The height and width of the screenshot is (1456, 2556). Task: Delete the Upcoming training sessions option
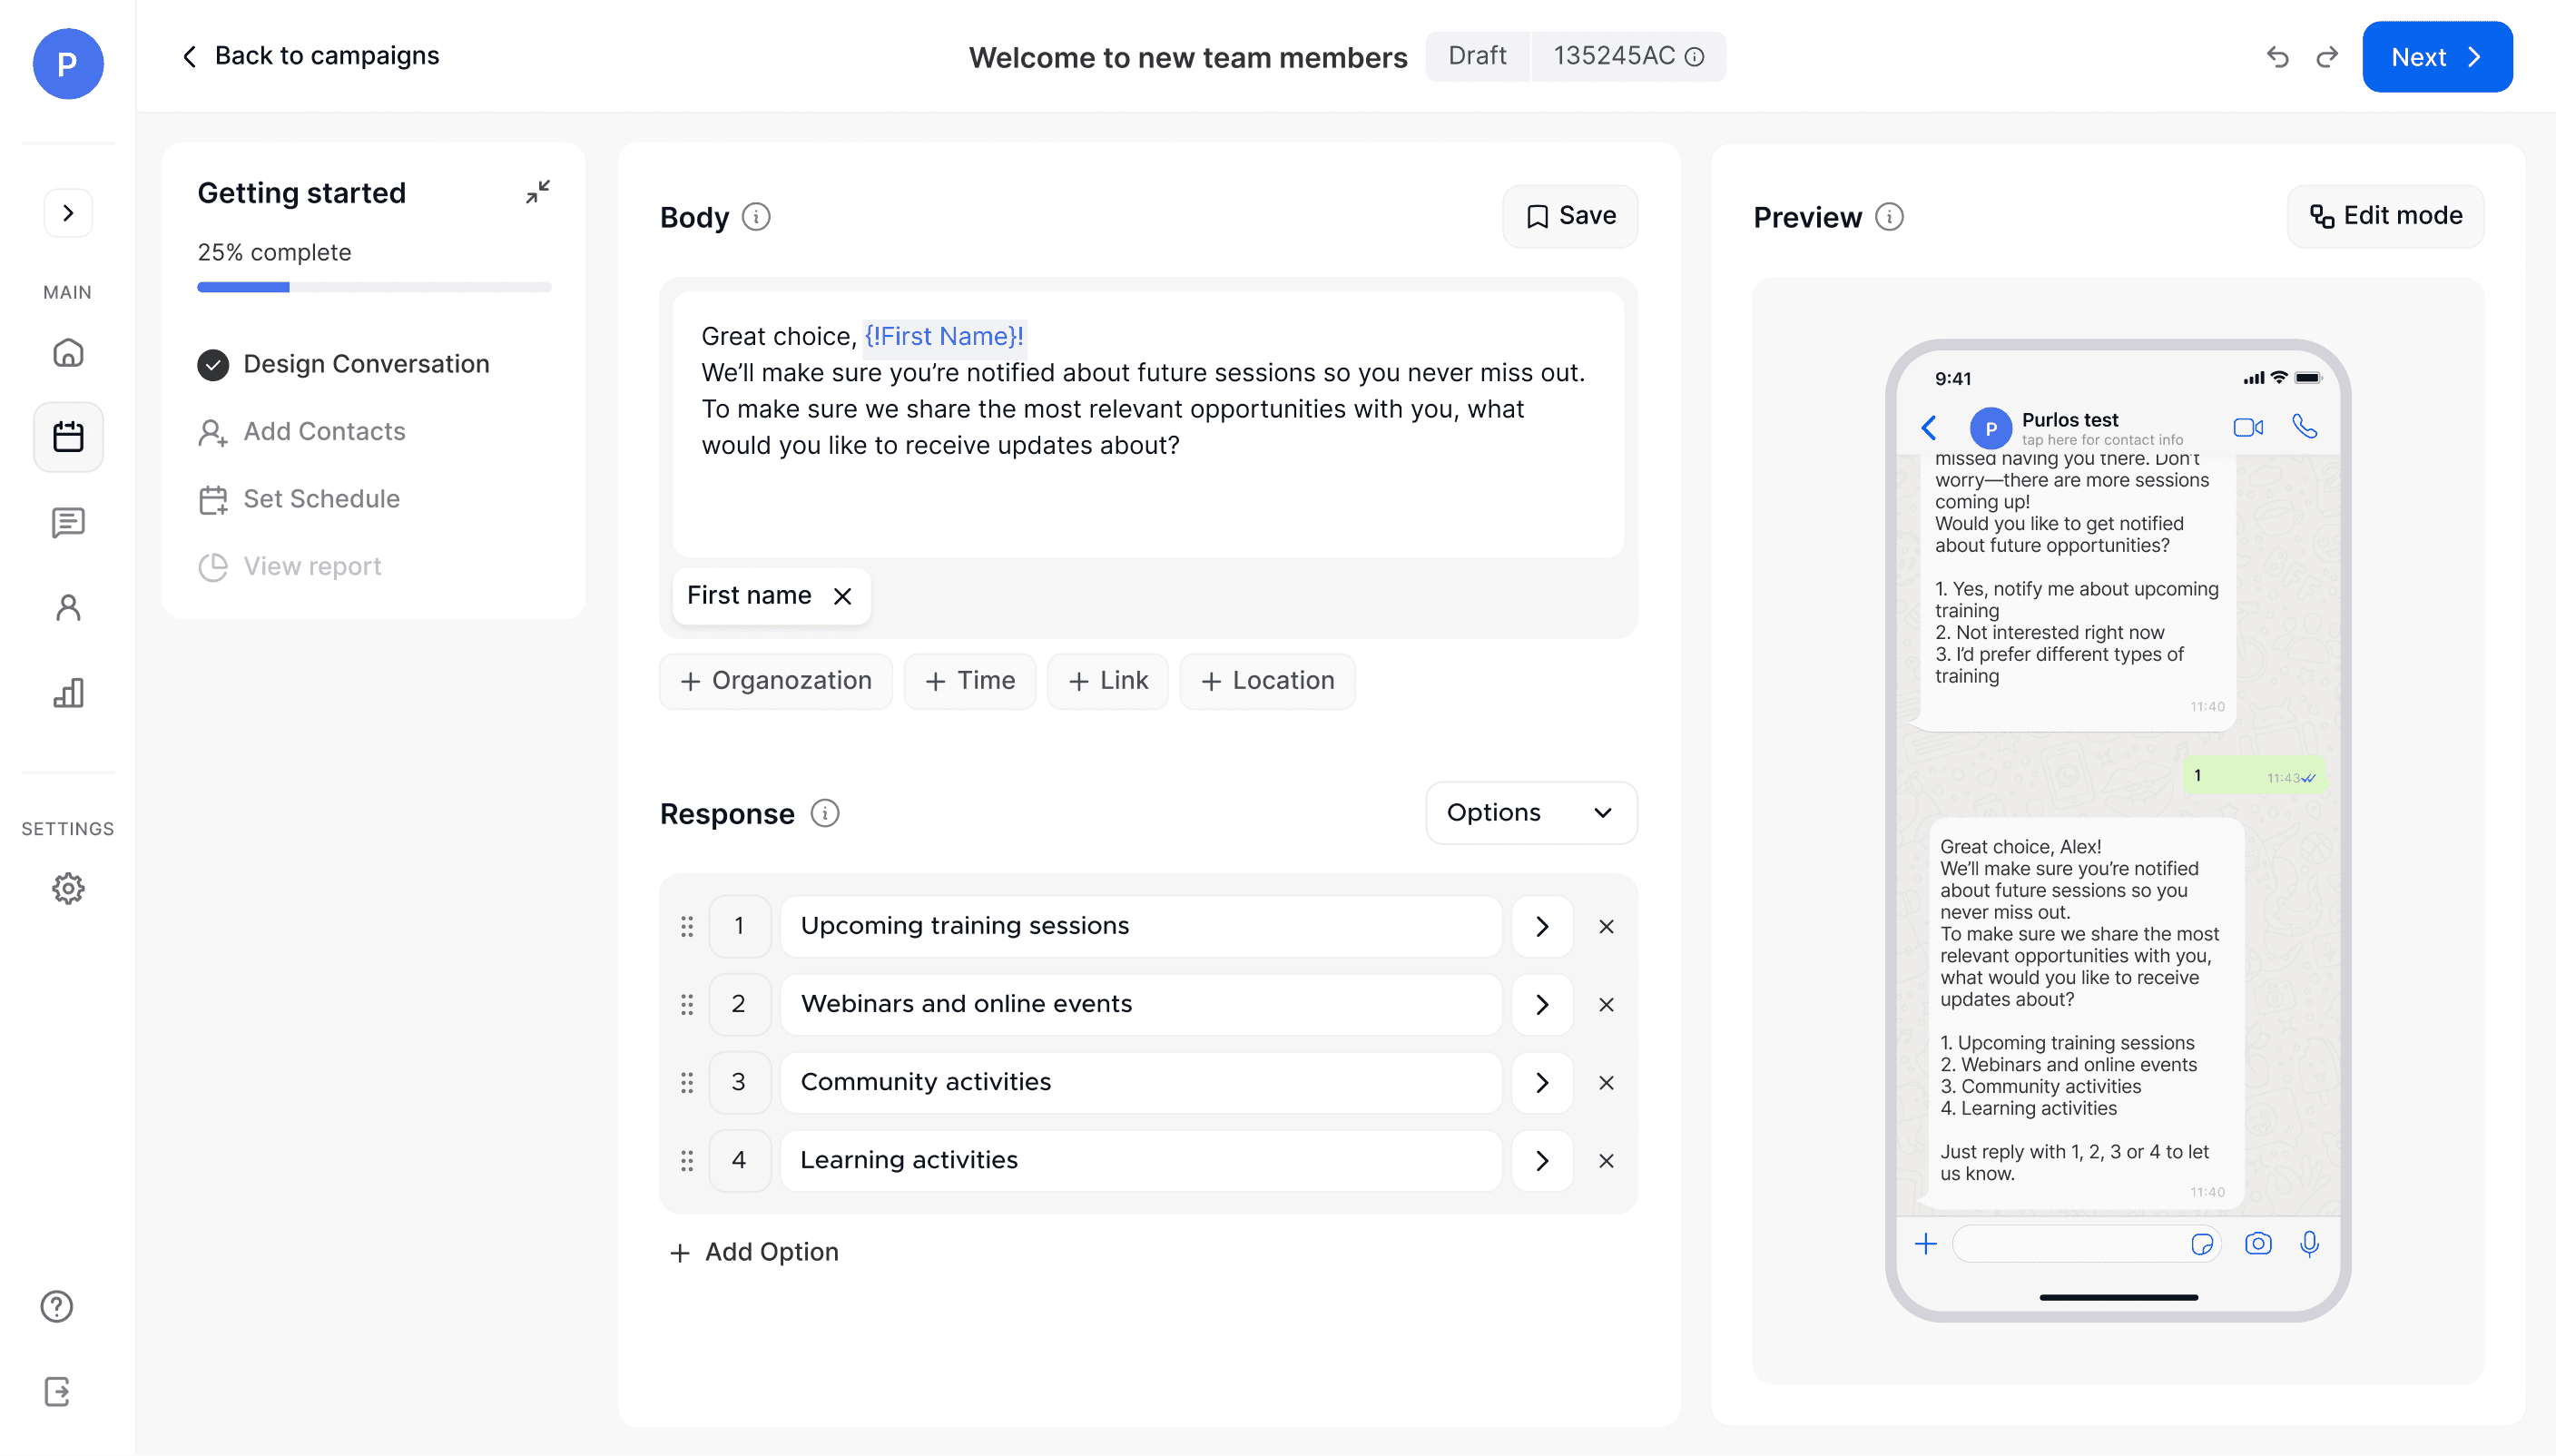point(1607,927)
